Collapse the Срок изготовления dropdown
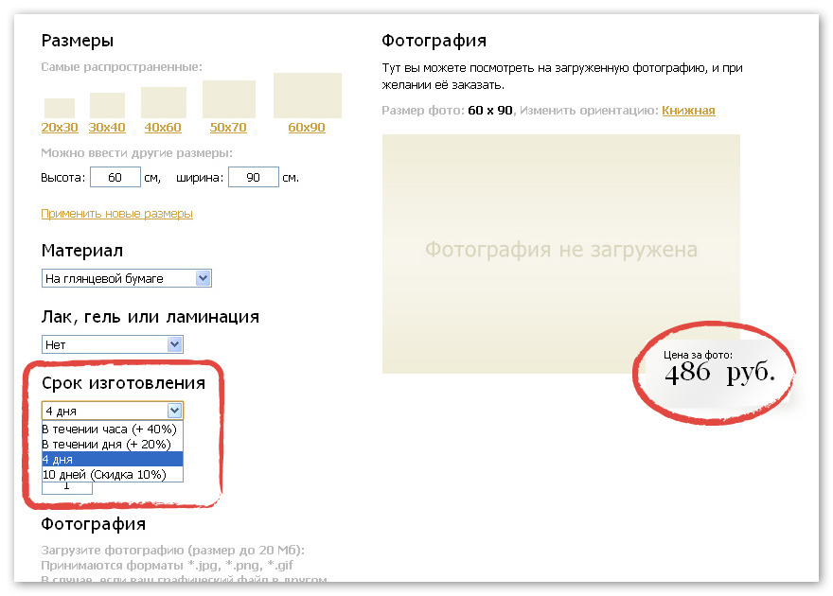833x596 pixels. coord(112,411)
